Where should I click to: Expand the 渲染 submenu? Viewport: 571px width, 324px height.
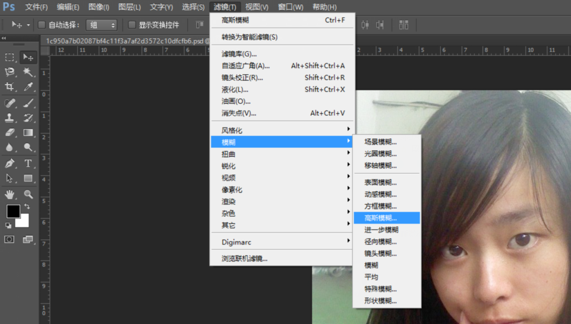point(282,201)
